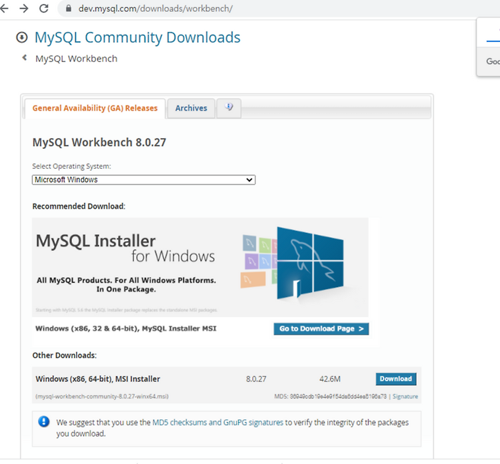
Task: Click the browser back arrow
Action: click(4, 8)
